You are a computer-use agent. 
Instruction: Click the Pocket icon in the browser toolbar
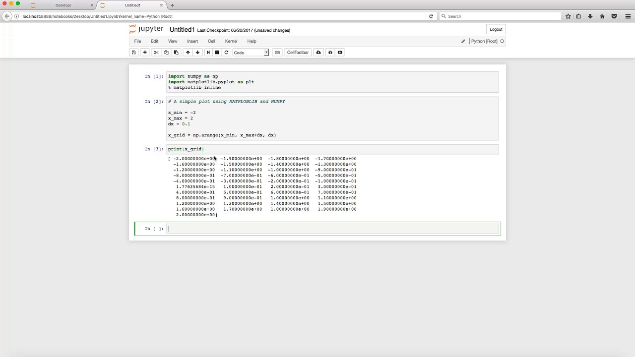pyautogui.click(x=614, y=16)
